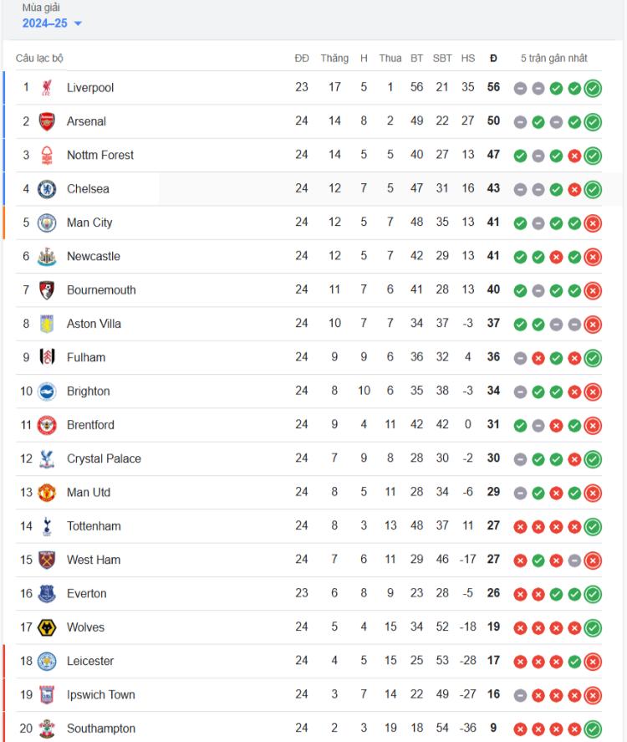The image size is (627, 742).
Task: Click the Câu lạc bộ column header
Action: [39, 59]
